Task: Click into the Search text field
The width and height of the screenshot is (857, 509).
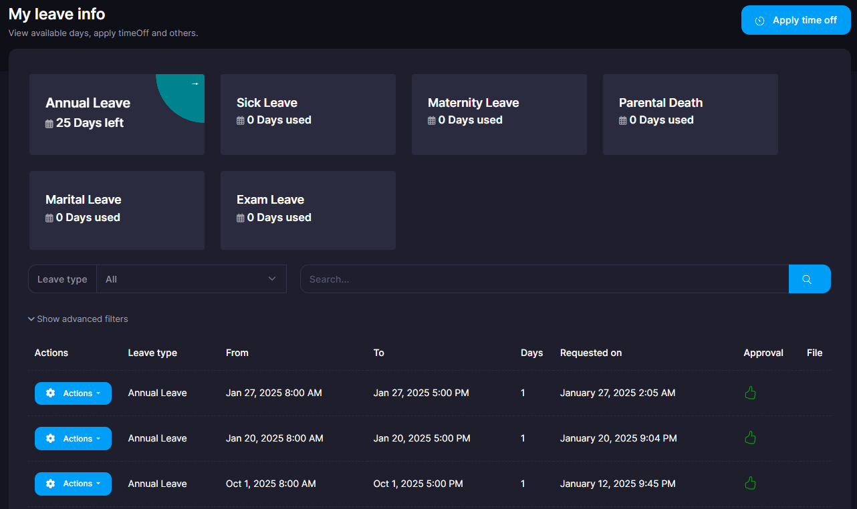Action: (543, 279)
